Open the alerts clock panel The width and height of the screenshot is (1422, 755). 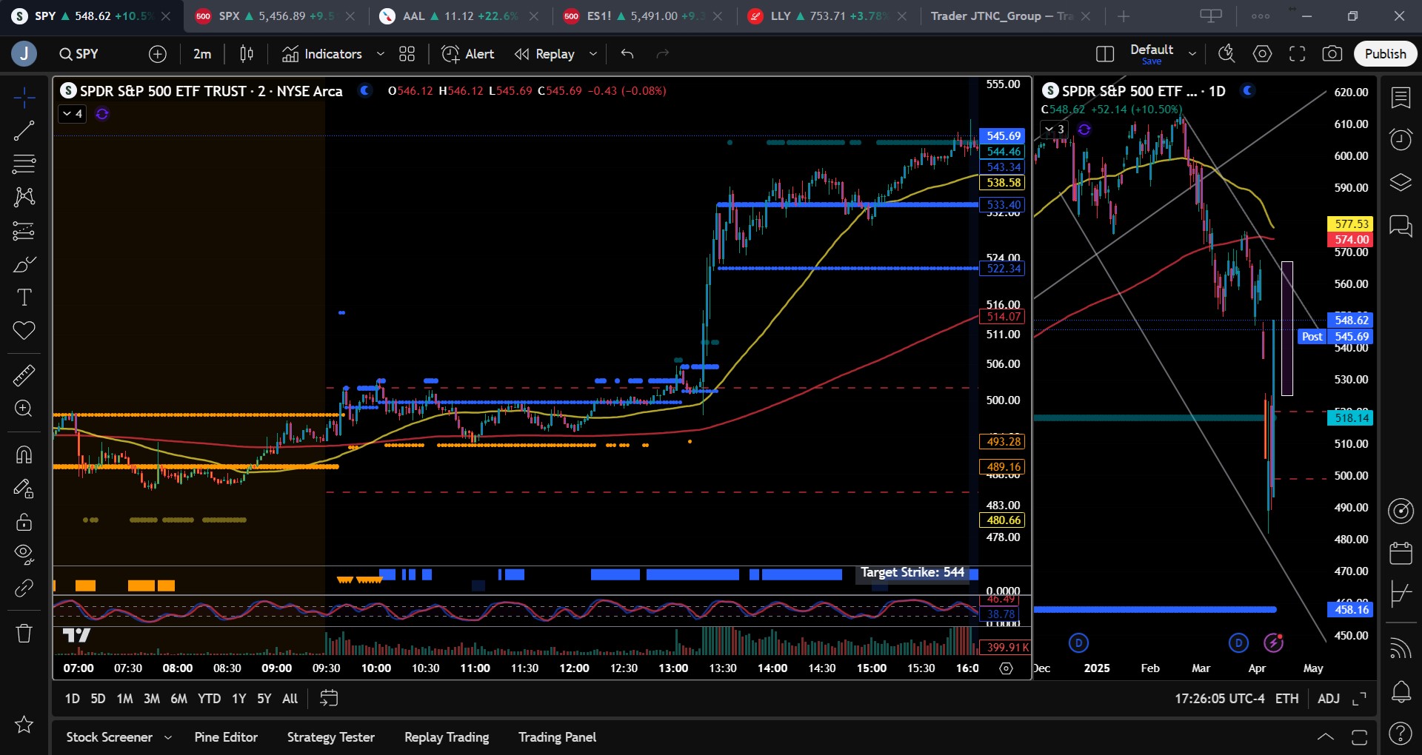[1401, 139]
